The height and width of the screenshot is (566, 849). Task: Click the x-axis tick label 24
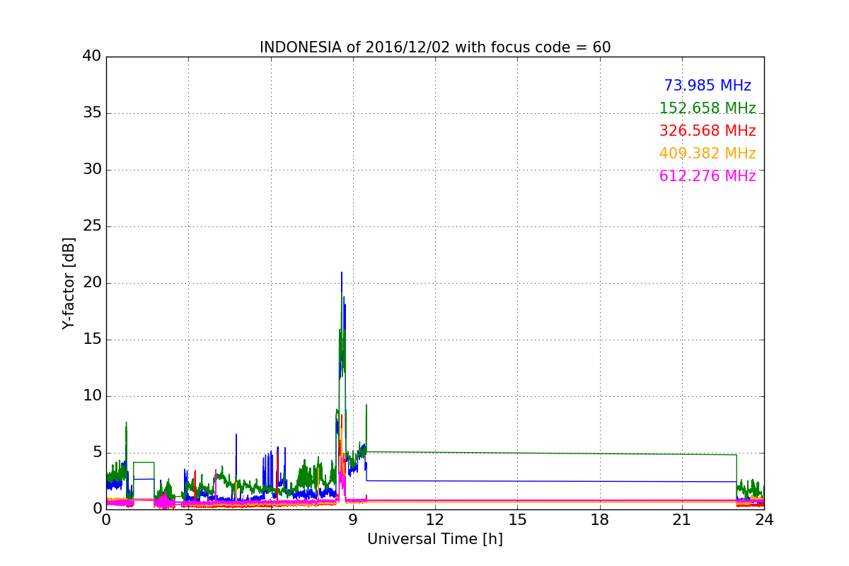point(764,520)
